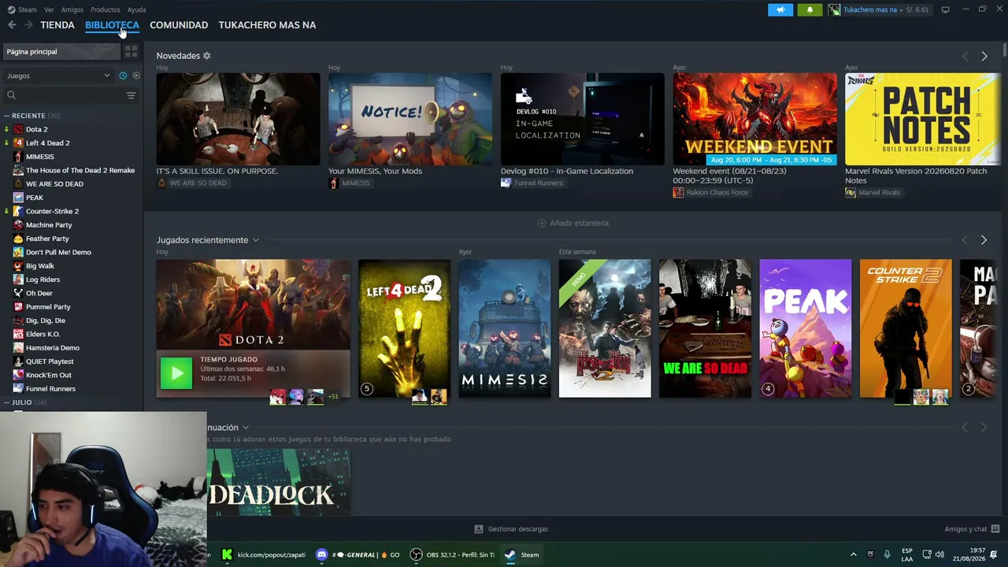
Task: Collapse the RECIENTE category
Action: point(6,116)
